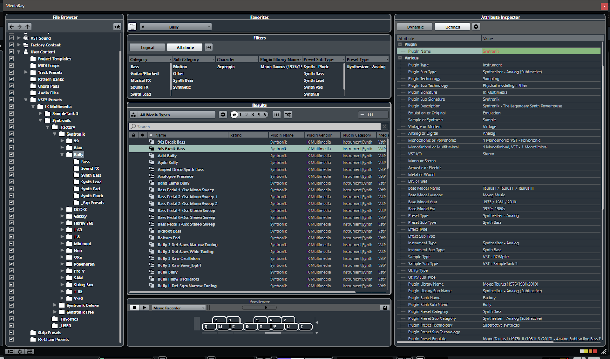Toggle the SampleTank 3 checkbox
The width and height of the screenshot is (610, 359).
11,113
